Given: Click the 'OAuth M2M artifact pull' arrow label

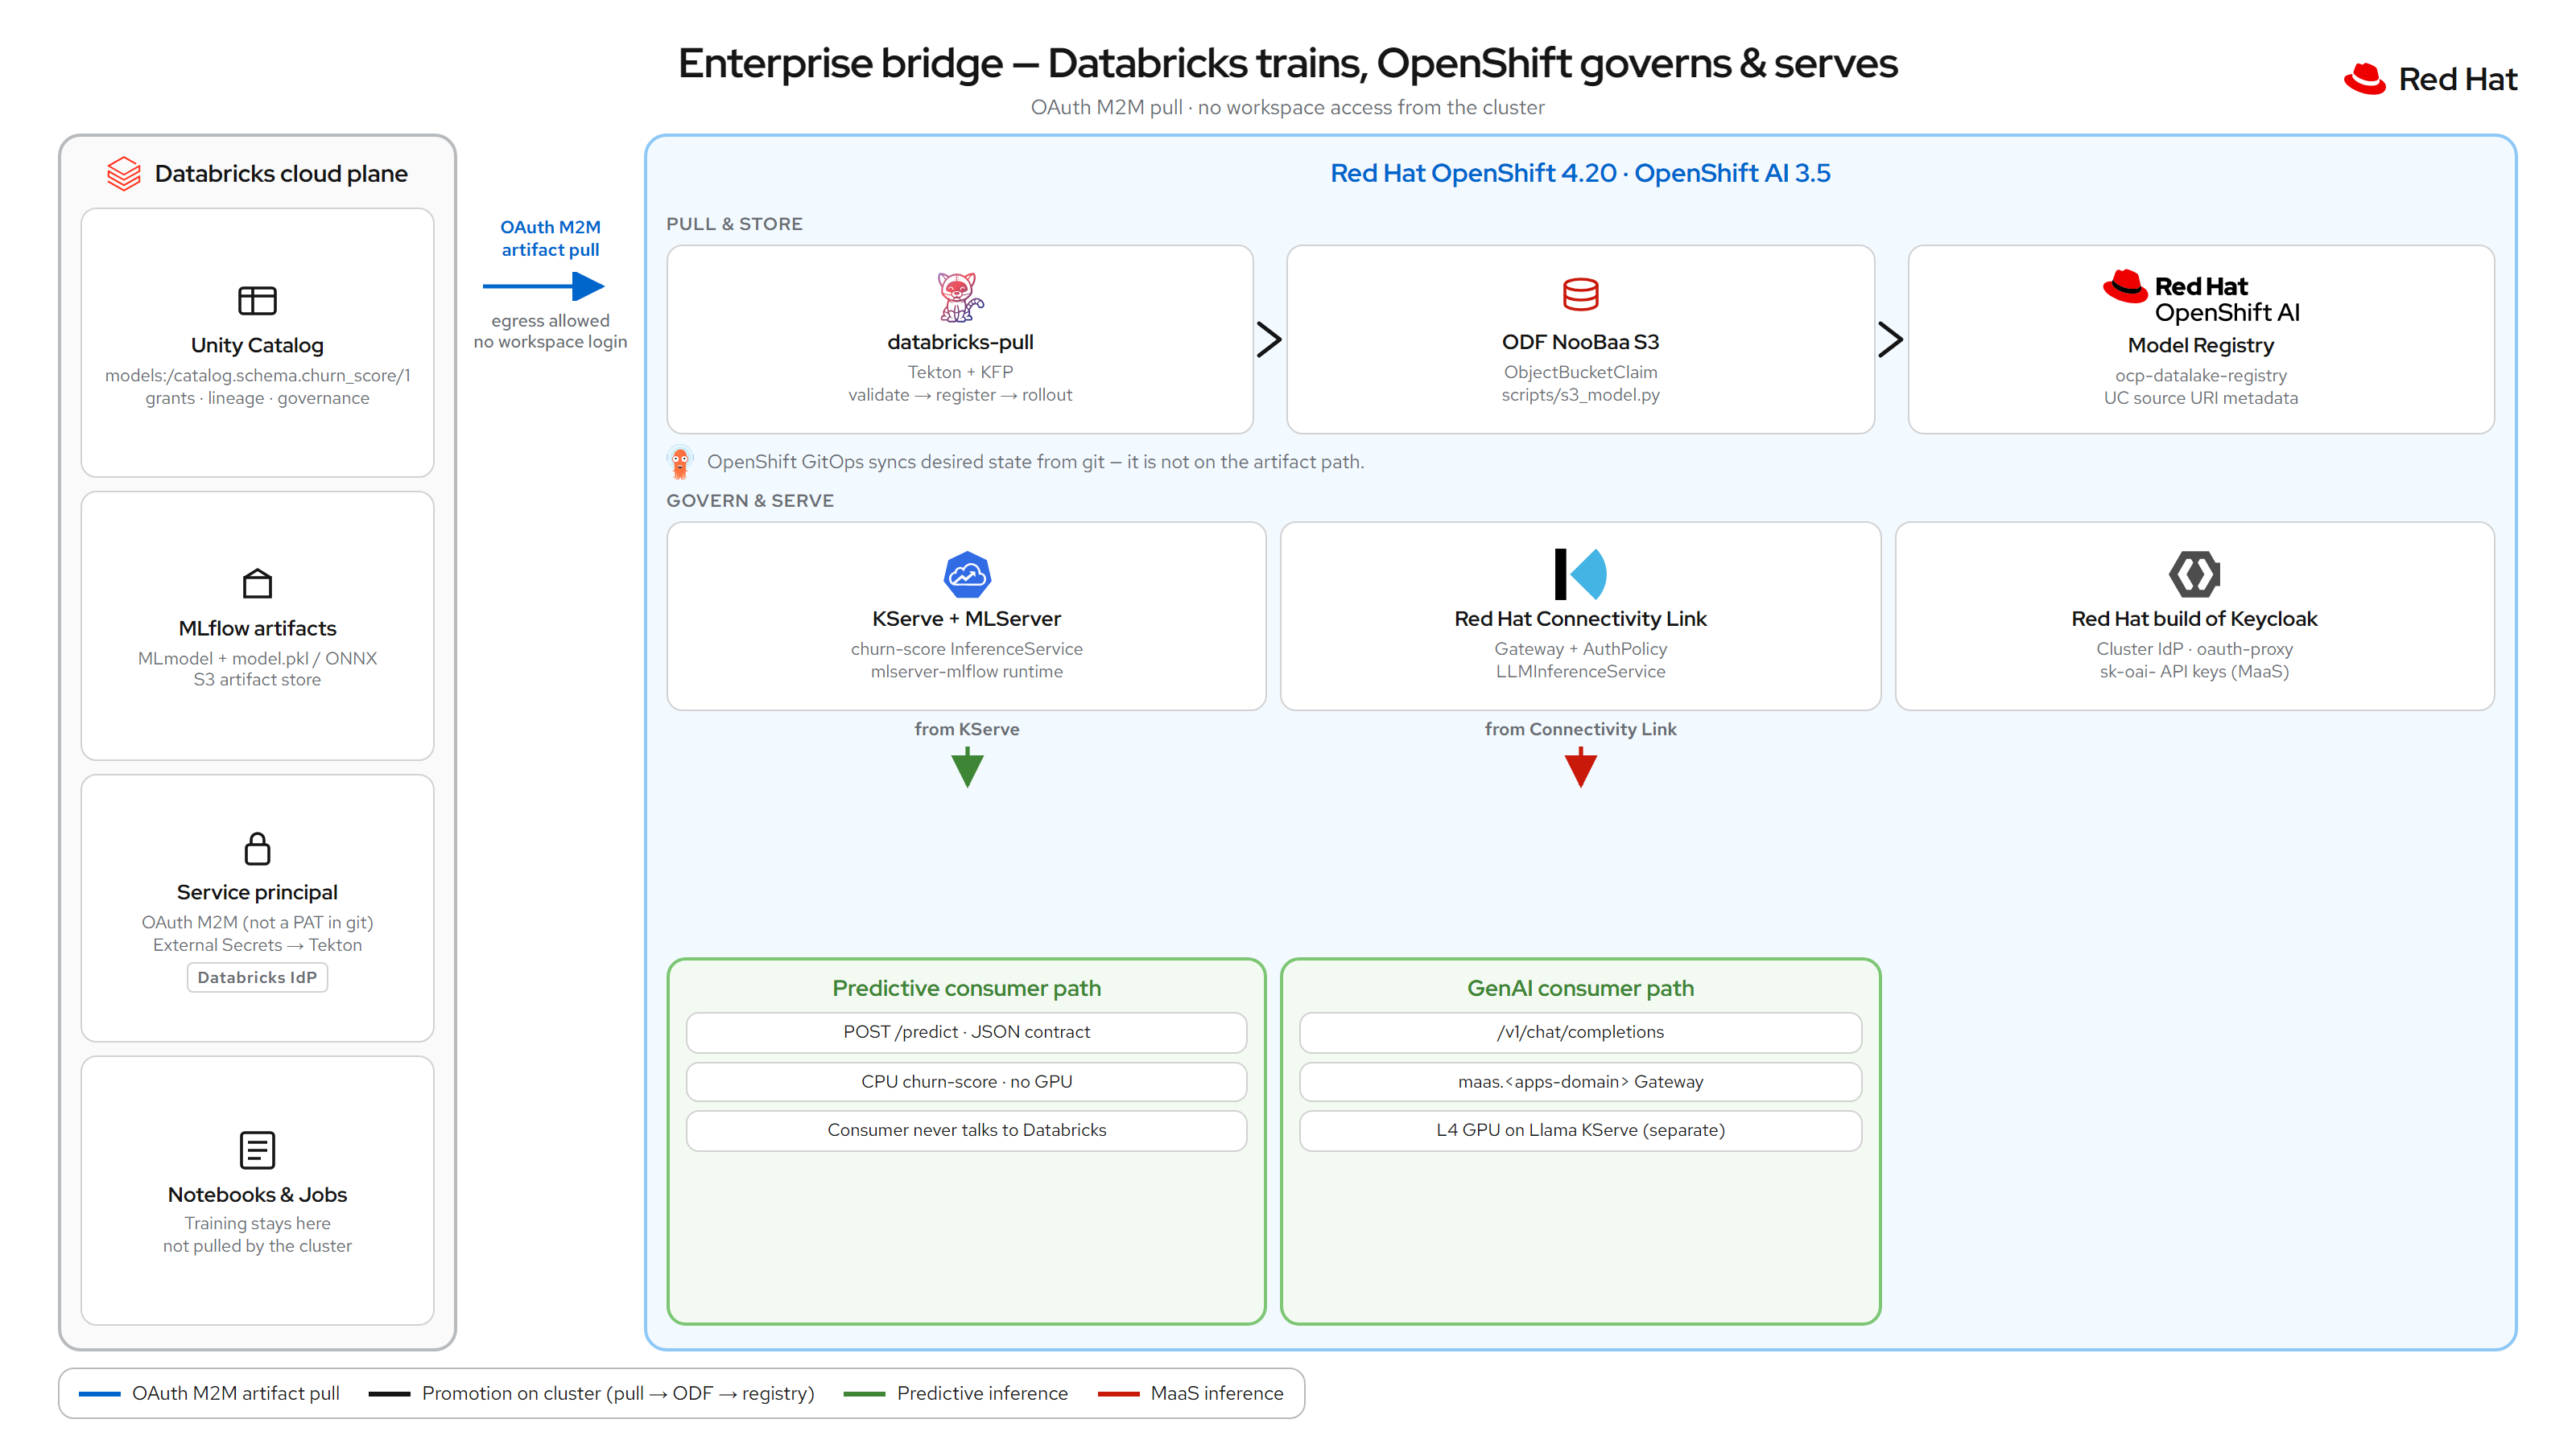Looking at the screenshot, I should click(x=550, y=238).
